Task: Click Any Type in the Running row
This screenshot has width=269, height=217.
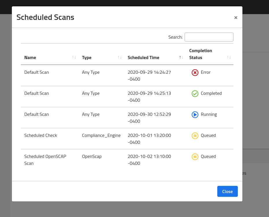Action: [91, 114]
